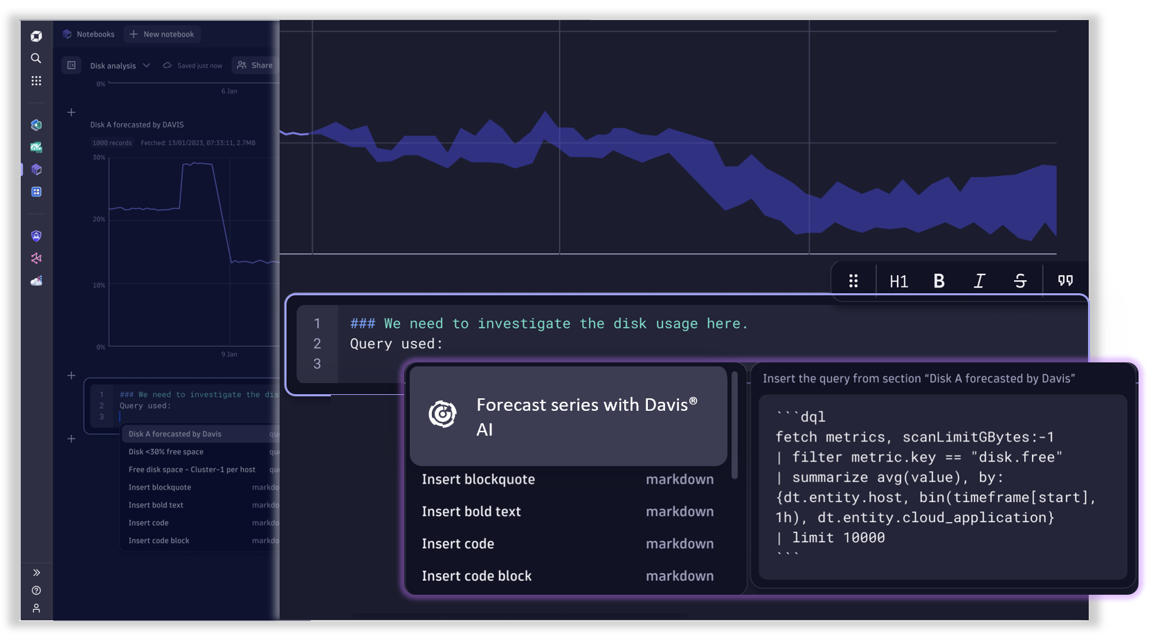The image size is (1160, 639).
Task: Click the New notebook button
Action: tap(162, 34)
